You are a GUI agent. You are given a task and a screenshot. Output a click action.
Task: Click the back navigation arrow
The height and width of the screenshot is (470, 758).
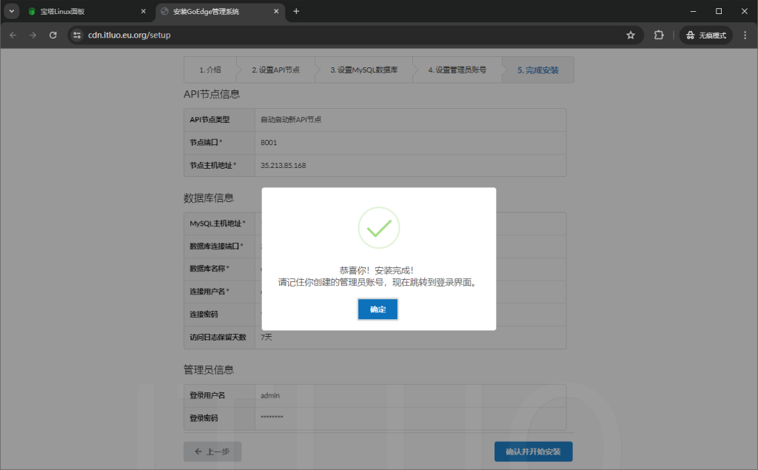[x=13, y=34]
